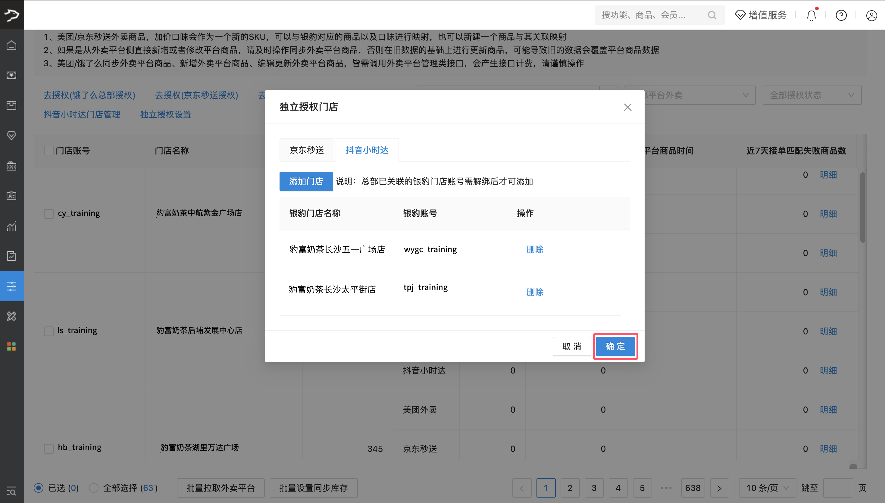
Task: Click the 添加门店 button
Action: (x=306, y=181)
